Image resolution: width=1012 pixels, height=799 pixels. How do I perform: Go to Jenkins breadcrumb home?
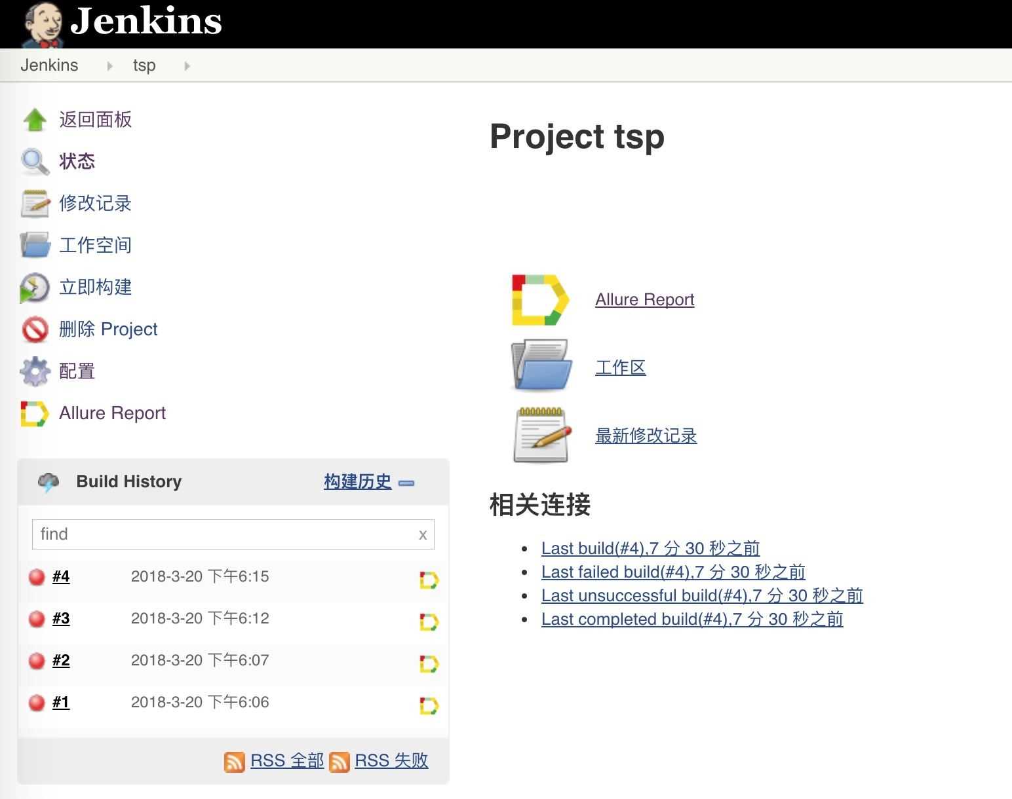(49, 65)
